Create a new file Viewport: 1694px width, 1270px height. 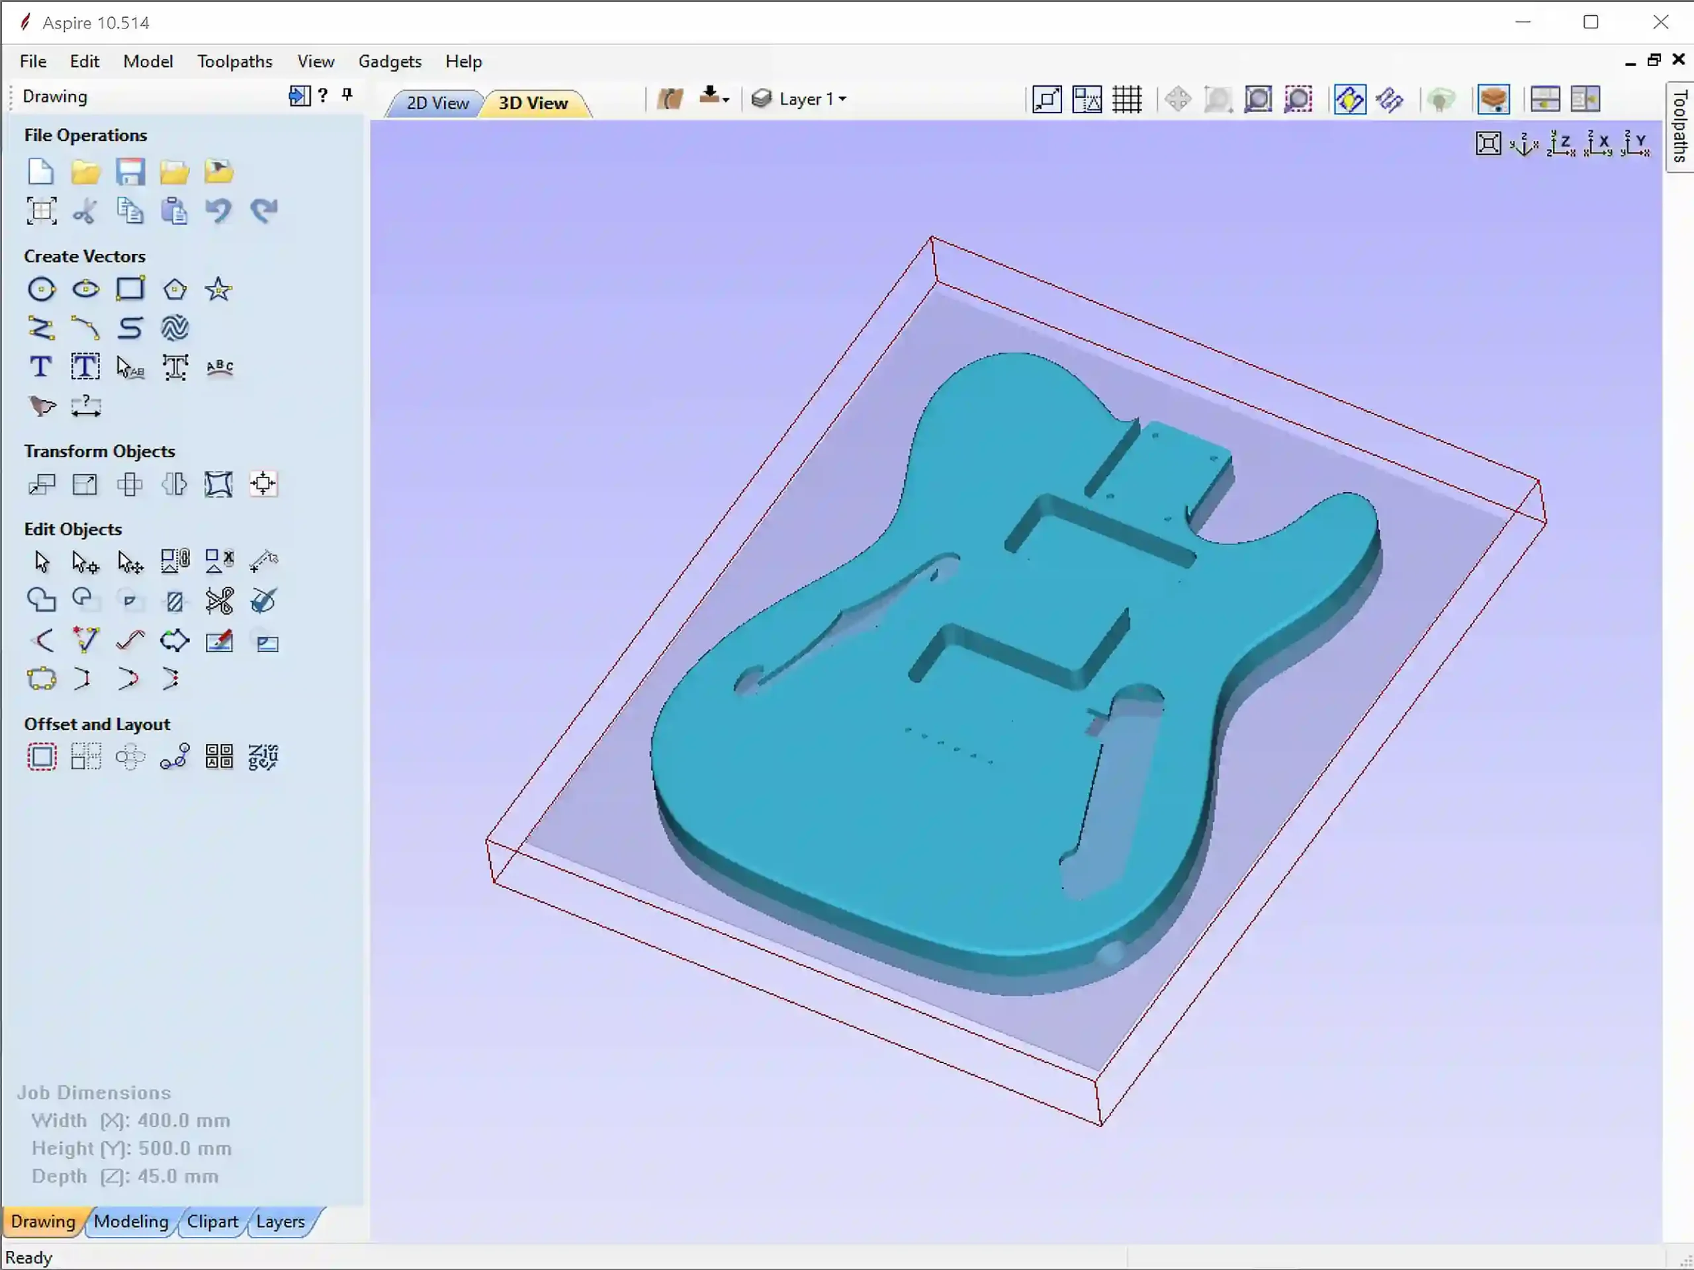[x=40, y=171]
